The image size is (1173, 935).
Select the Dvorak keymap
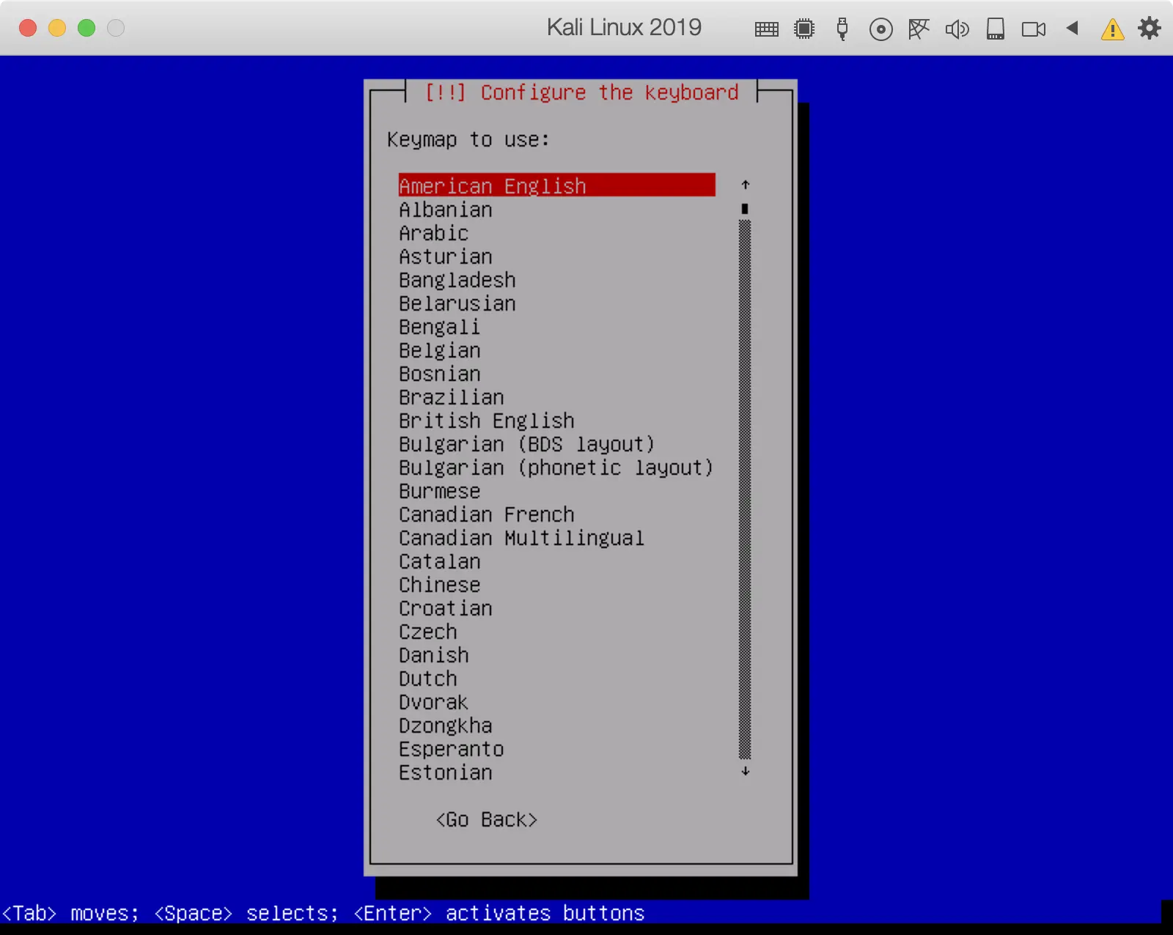pyautogui.click(x=556, y=702)
